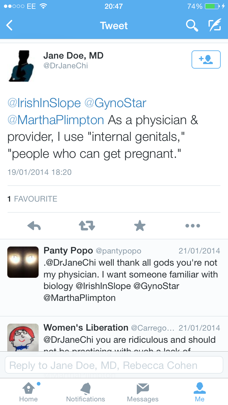The image size is (228, 405).
Task: Favourite the tweet with star icon
Action: (x=140, y=226)
